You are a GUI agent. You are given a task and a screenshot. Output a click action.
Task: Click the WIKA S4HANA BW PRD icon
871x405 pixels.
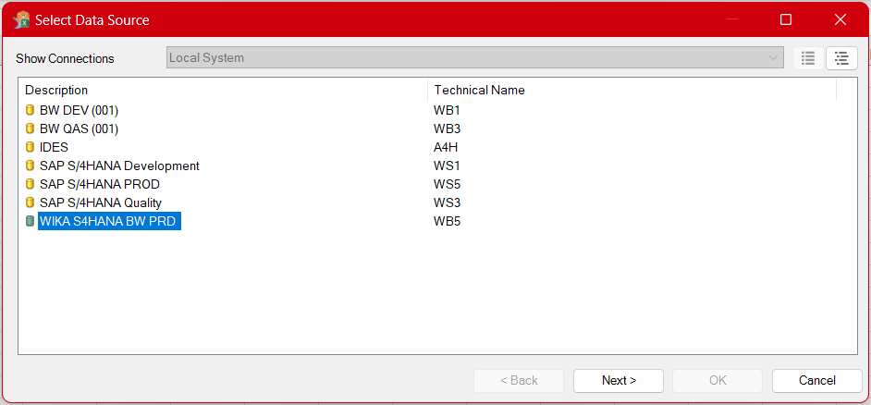tap(30, 221)
